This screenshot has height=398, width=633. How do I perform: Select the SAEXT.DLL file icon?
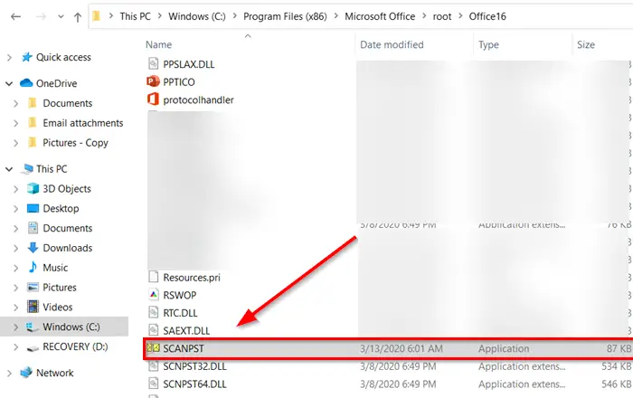point(154,330)
